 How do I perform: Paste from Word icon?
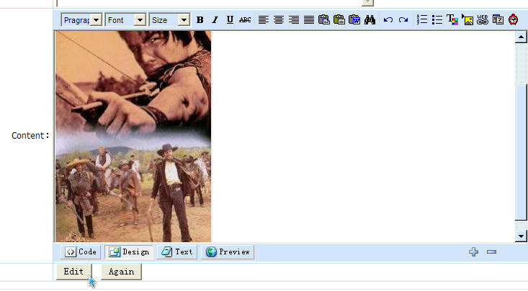(354, 20)
